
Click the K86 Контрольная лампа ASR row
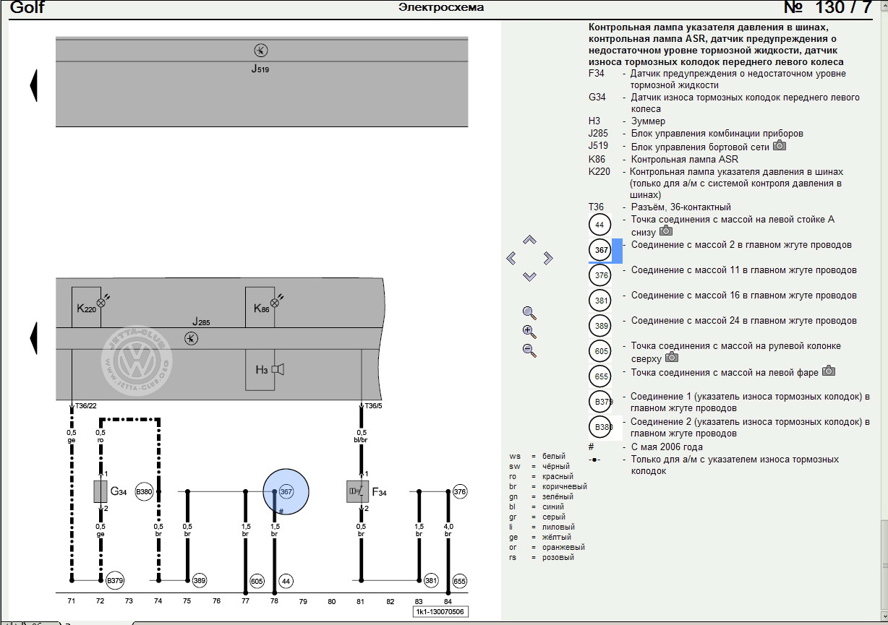coord(664,159)
